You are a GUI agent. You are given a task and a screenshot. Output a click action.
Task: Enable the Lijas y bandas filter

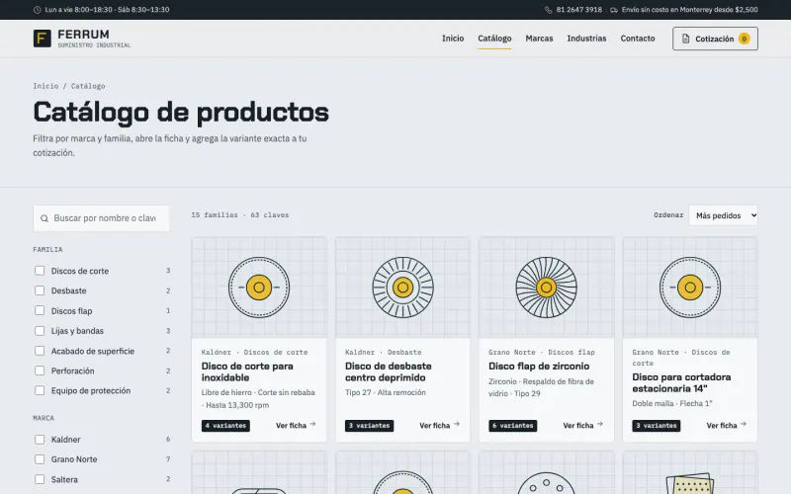coord(40,331)
